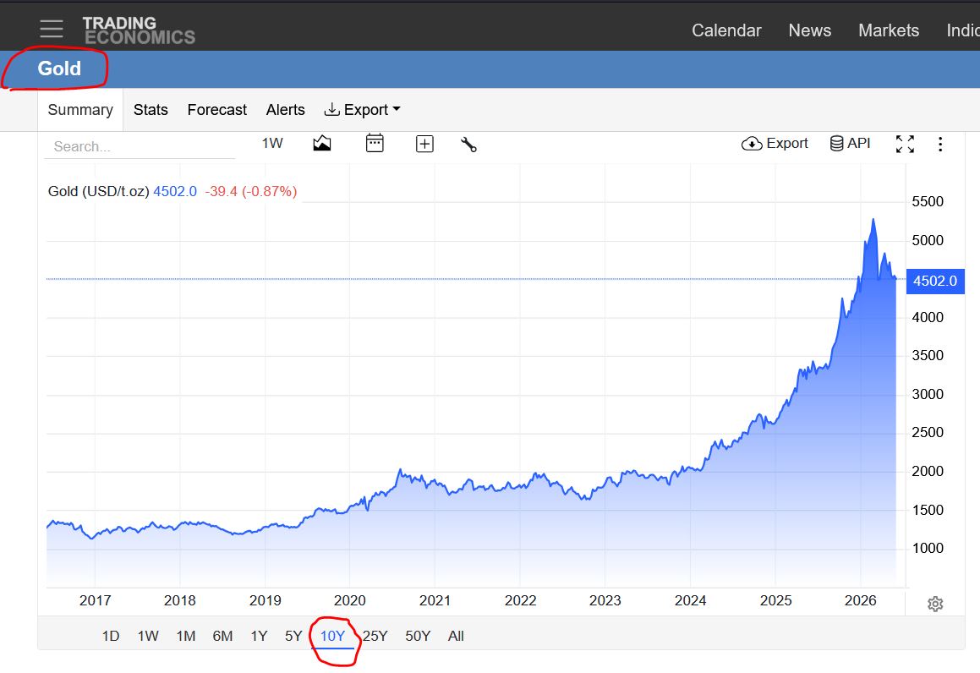Click the Gold page title
Image resolution: width=980 pixels, height=673 pixels.
[x=59, y=68]
